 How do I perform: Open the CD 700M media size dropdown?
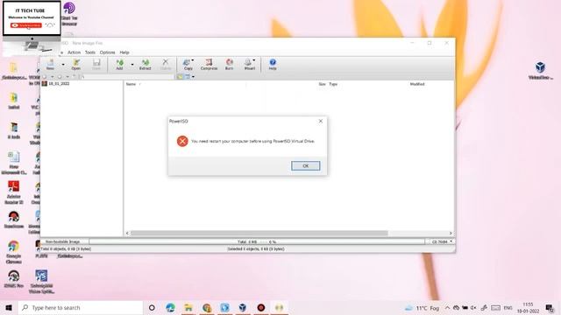(442, 241)
